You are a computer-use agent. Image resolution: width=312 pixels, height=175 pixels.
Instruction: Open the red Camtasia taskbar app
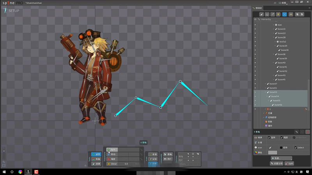36,172
